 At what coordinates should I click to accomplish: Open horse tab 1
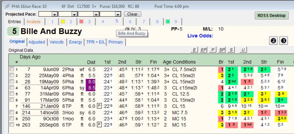tap(52, 21)
